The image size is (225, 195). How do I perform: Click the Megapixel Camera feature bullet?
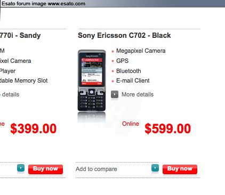pyautogui.click(x=141, y=51)
